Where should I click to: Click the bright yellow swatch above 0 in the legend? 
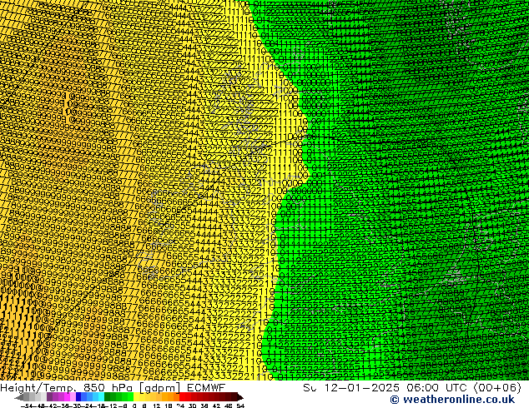tap(137, 396)
